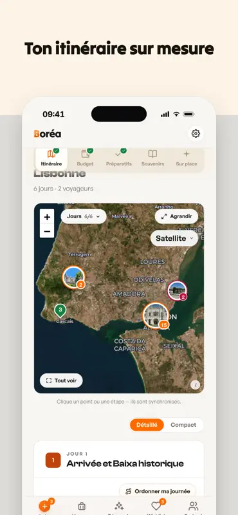Viewport: 238px width, 515px height.
Task: Expand the Jours 6/6 dropdown
Action: 84,216
